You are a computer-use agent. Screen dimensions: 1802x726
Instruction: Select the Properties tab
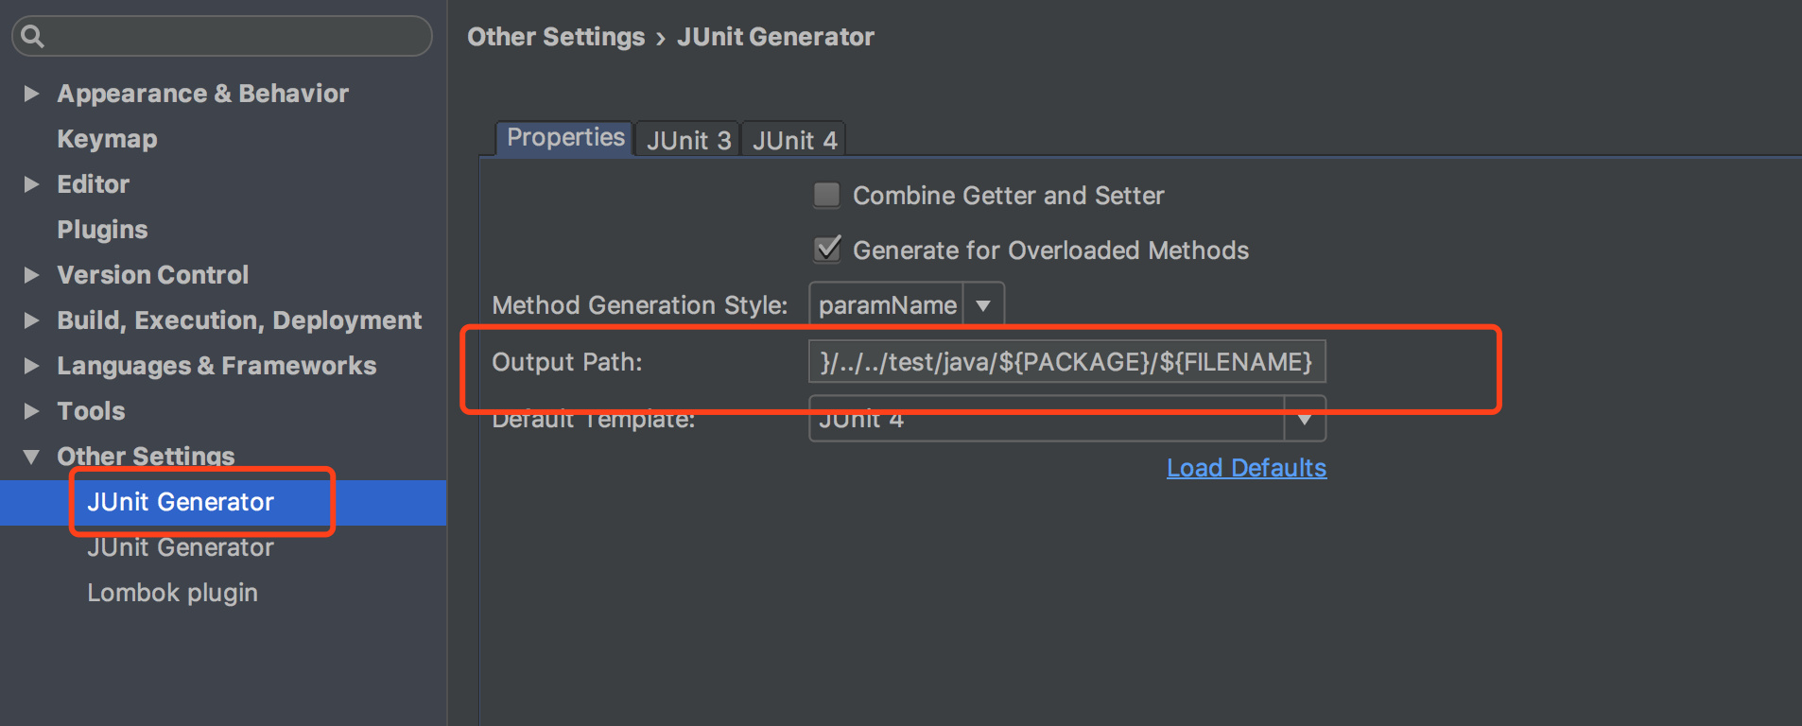[x=565, y=138]
